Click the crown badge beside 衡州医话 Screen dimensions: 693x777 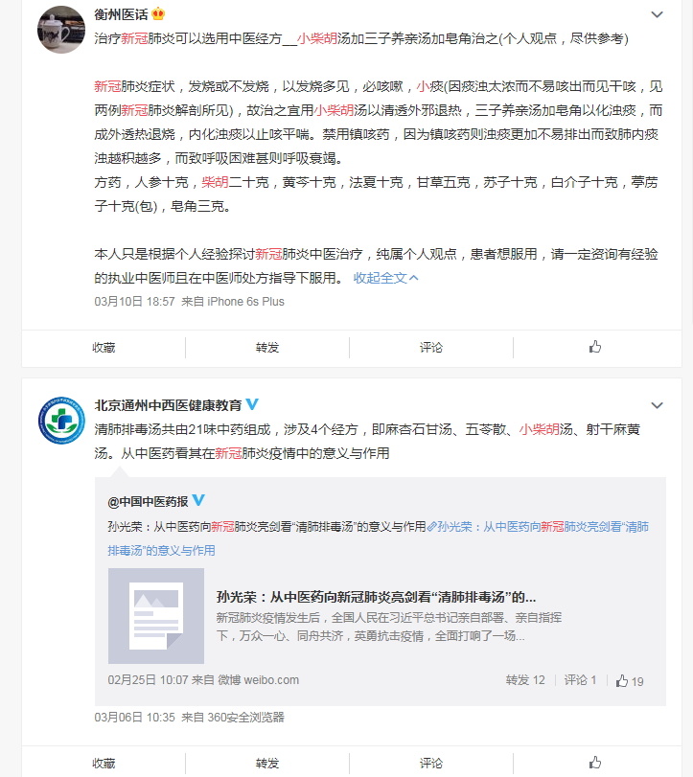(158, 13)
